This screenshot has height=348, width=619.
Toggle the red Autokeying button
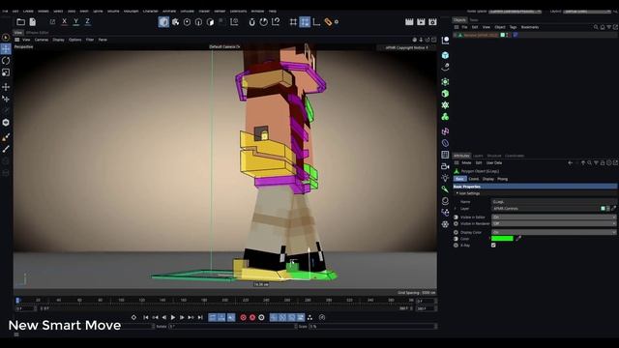(x=252, y=318)
